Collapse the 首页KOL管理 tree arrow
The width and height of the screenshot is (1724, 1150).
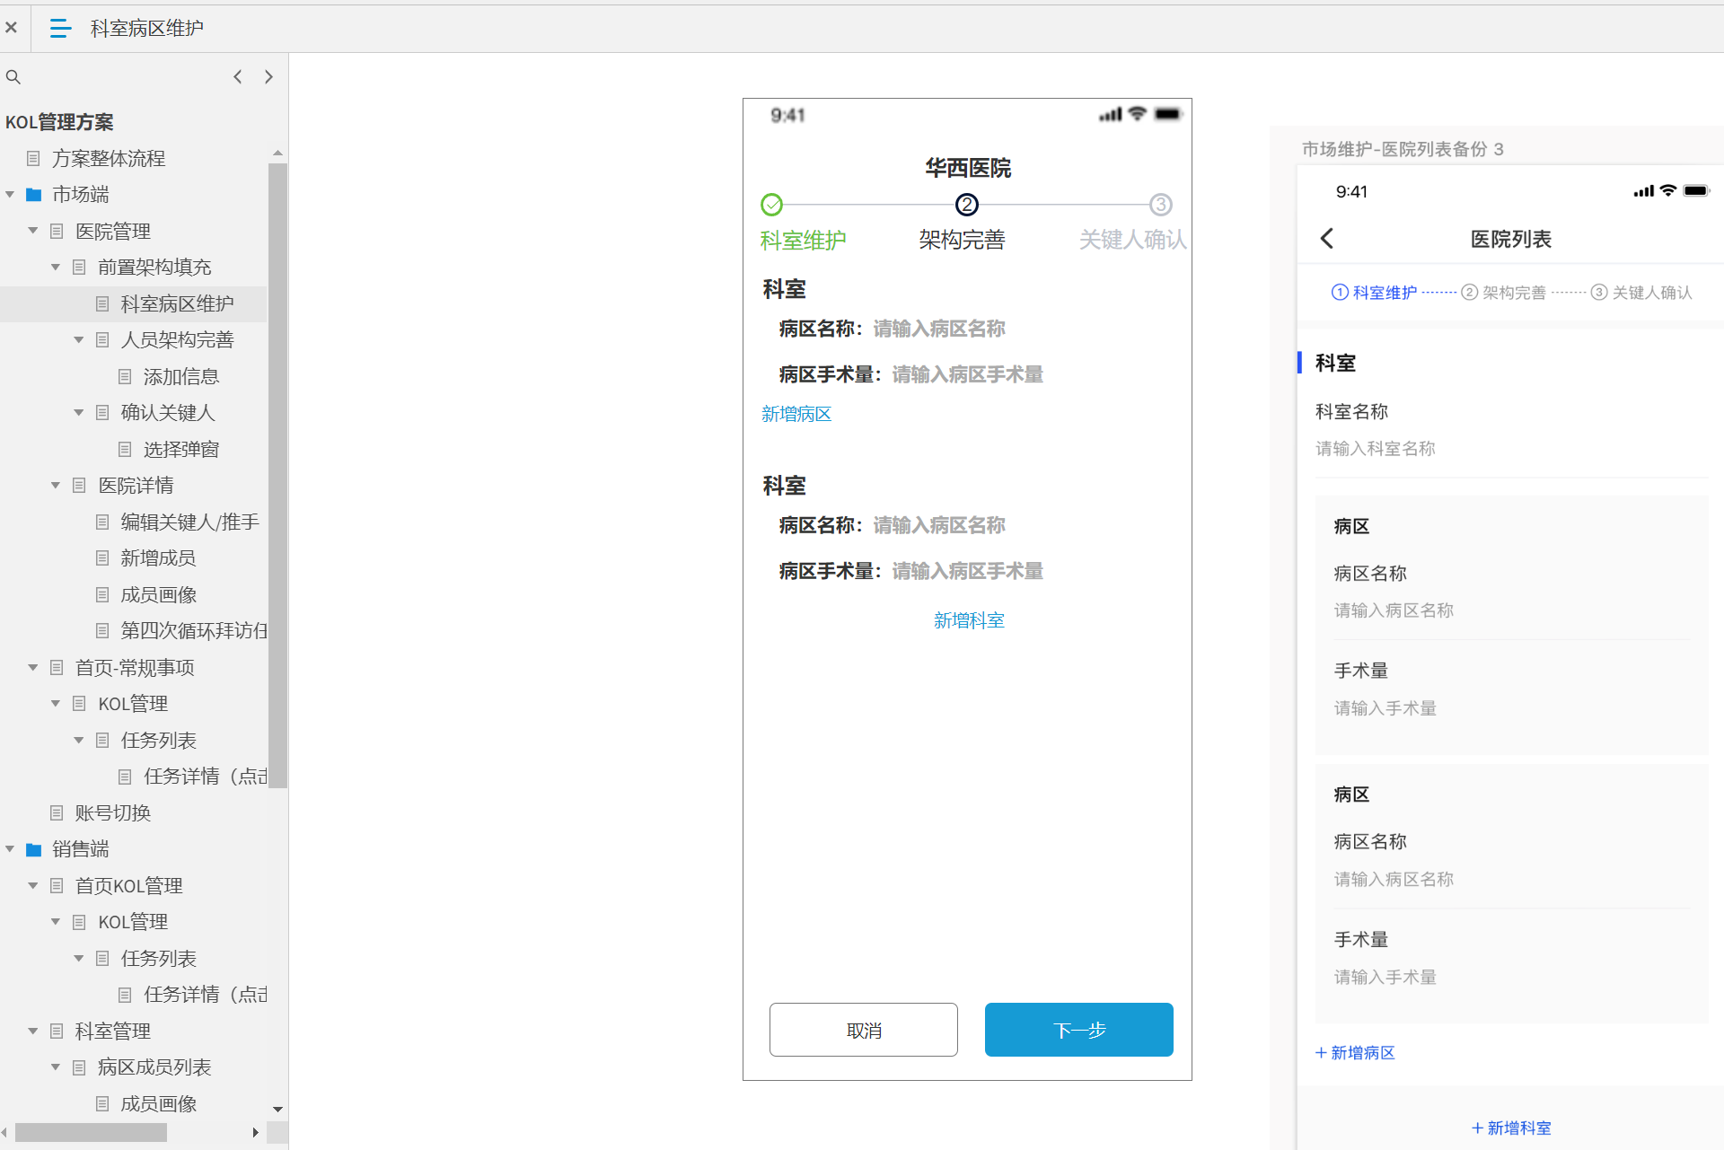[x=33, y=886]
